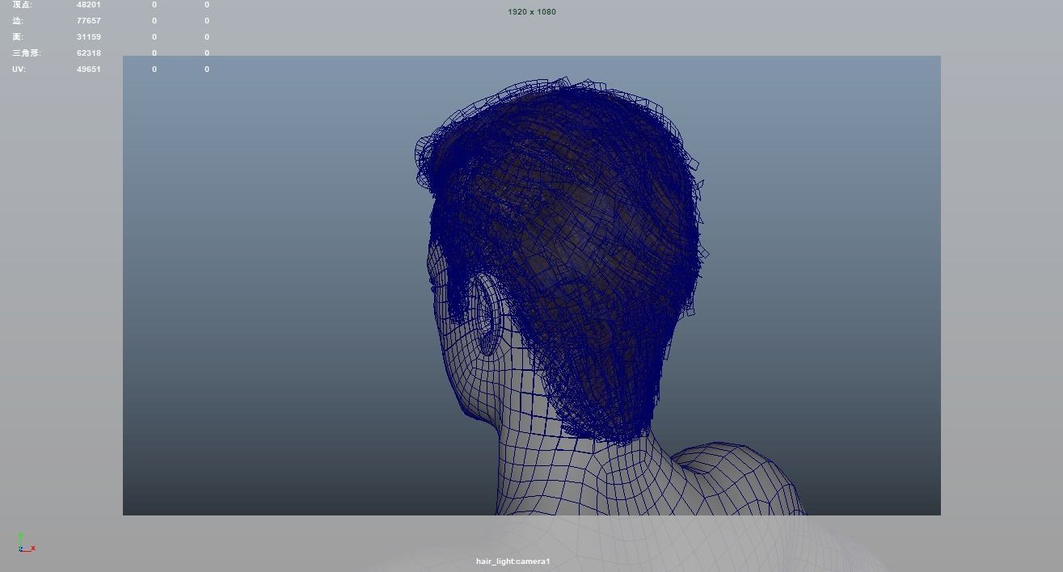Click the 'UV:' count label

click(19, 69)
